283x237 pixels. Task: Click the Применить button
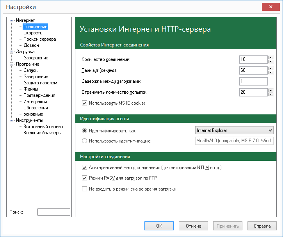[x=228, y=226]
